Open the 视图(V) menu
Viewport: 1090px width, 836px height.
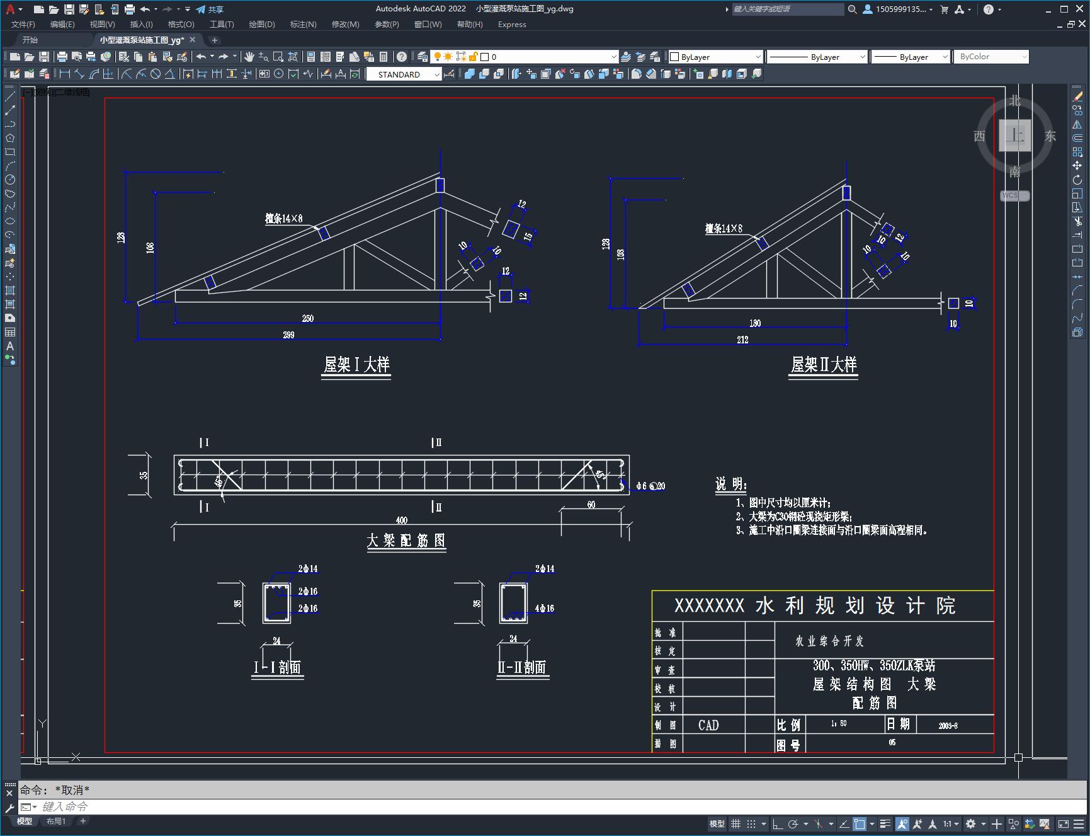(x=102, y=25)
